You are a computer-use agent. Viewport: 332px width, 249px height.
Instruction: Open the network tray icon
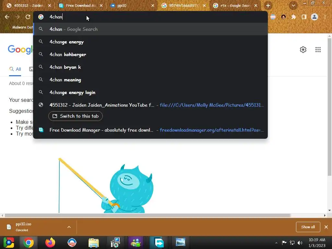coord(292,243)
